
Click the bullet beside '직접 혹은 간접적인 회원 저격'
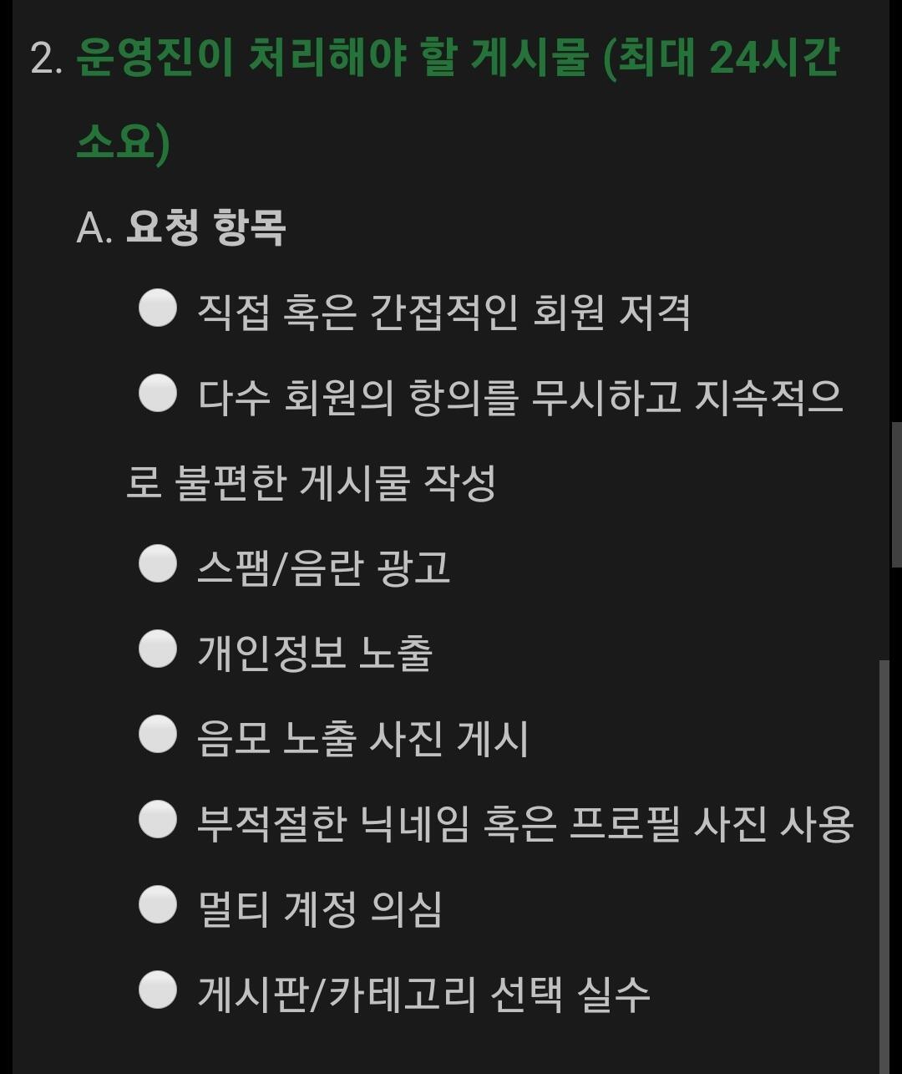pyautogui.click(x=157, y=308)
